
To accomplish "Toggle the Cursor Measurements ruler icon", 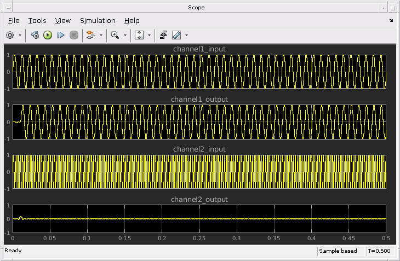I will click(x=176, y=35).
